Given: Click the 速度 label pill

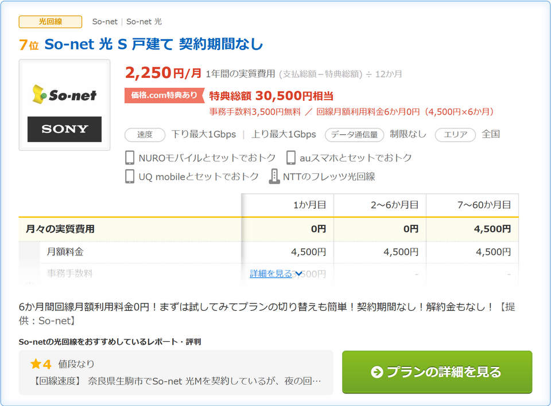Looking at the screenshot, I should pos(145,135).
